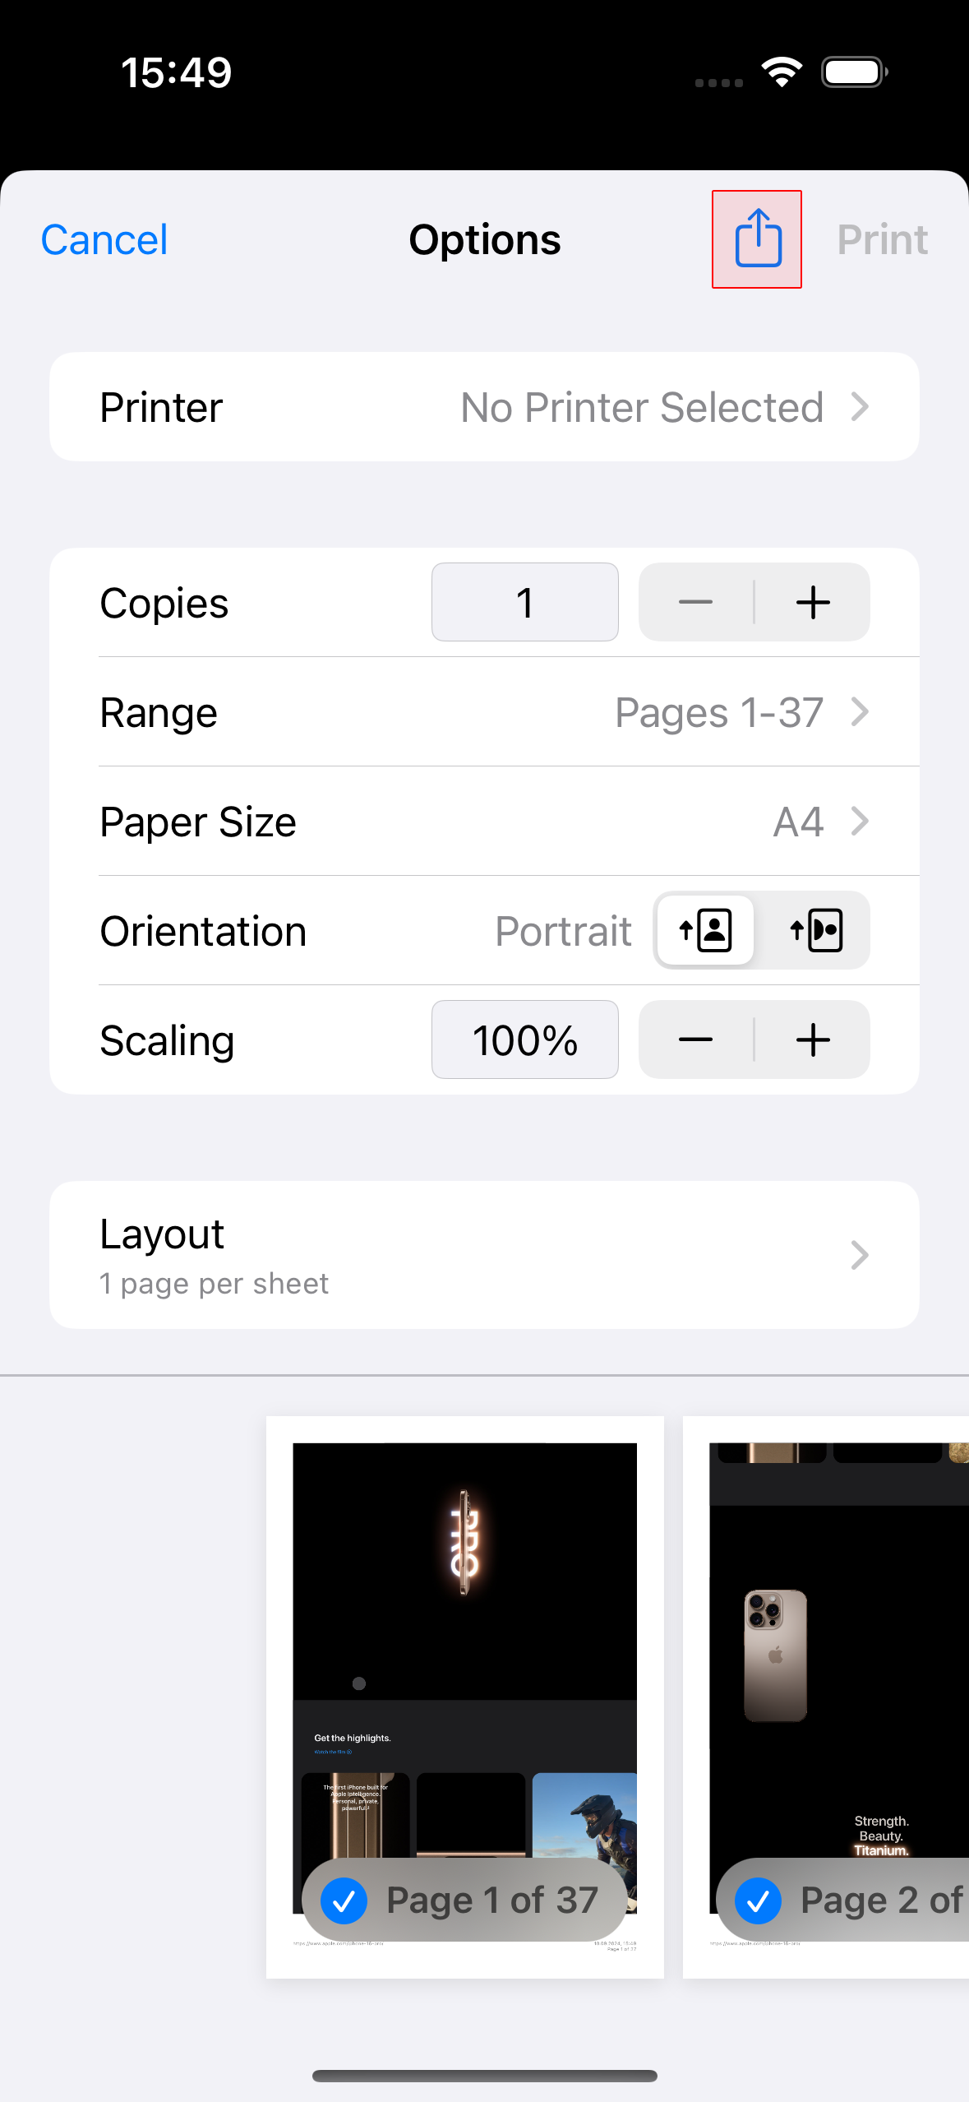Tap the Wi-Fi status icon

[782, 72]
